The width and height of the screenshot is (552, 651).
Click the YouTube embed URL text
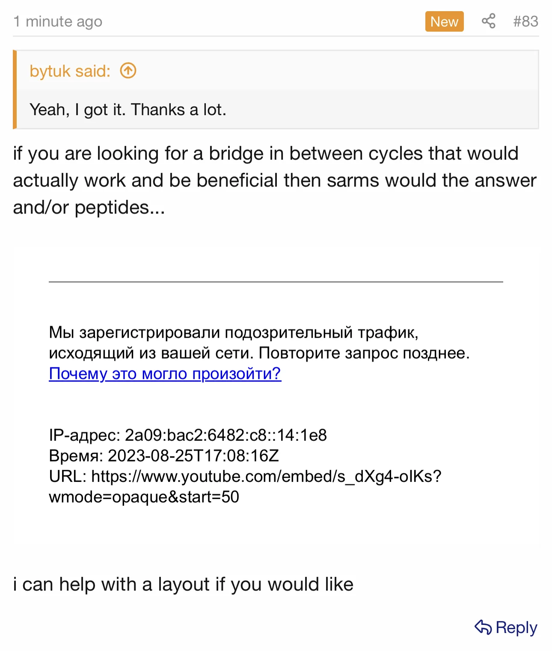(x=245, y=476)
